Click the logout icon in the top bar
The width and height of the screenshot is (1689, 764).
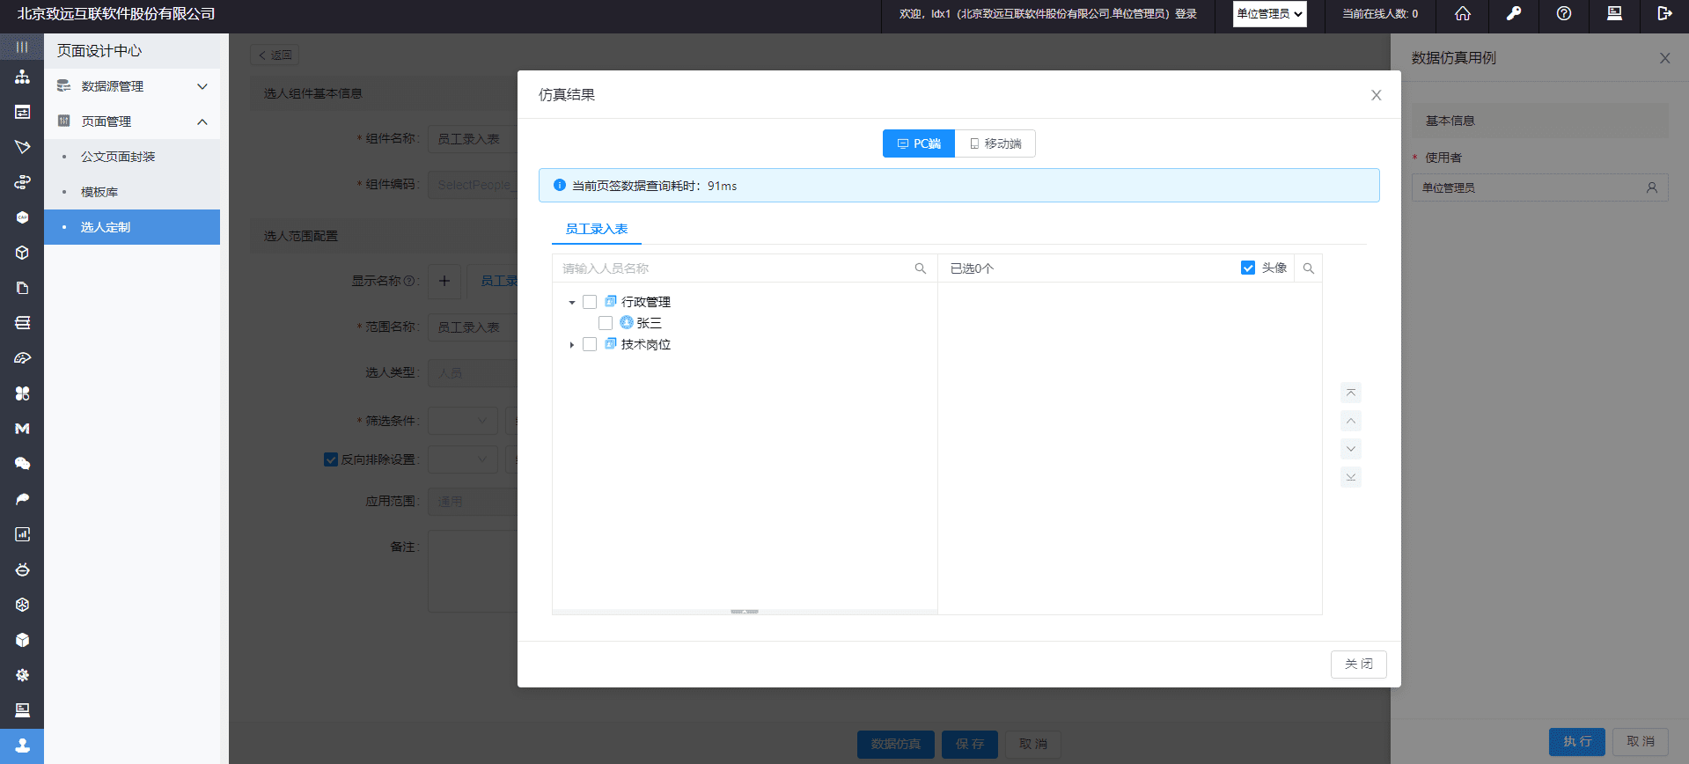pyautogui.click(x=1664, y=13)
